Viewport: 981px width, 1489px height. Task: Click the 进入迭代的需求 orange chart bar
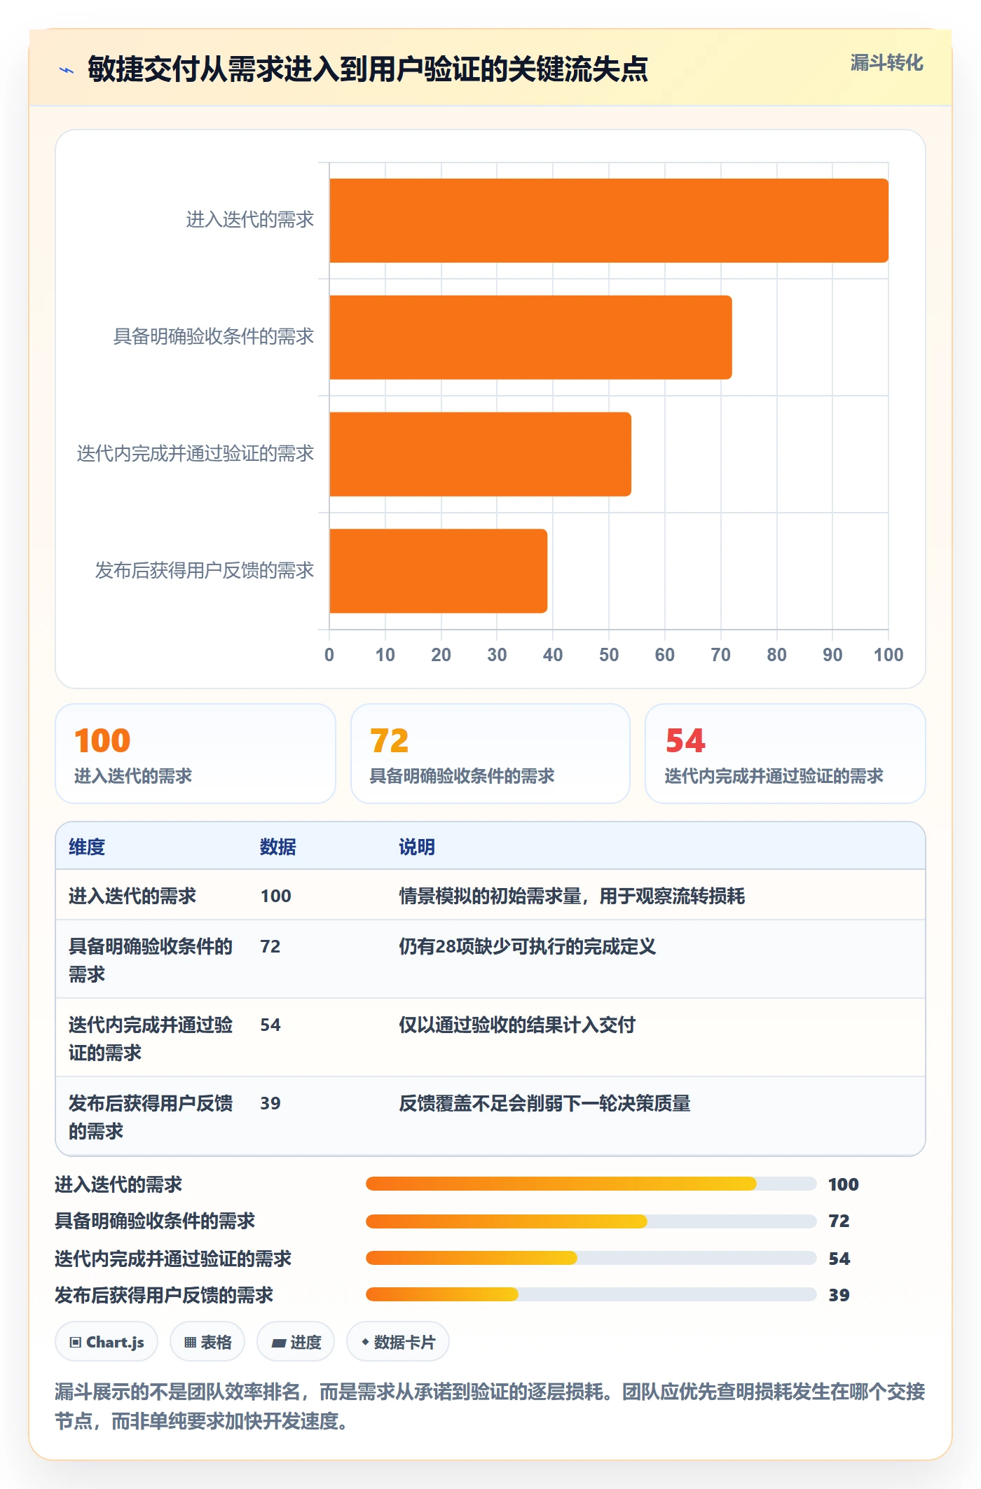click(x=609, y=221)
